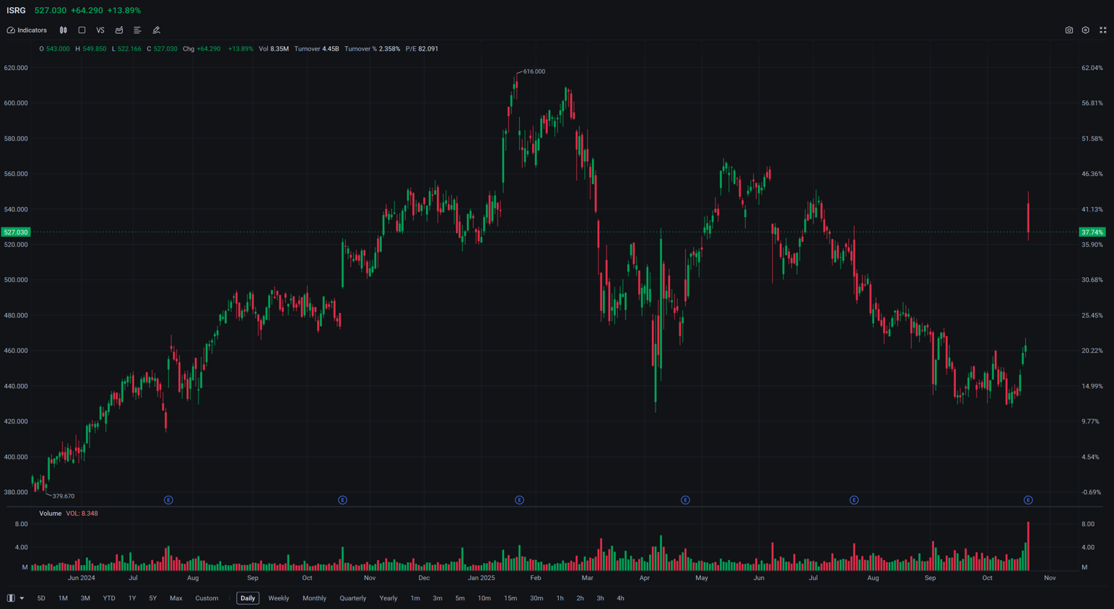Switch to 5m interval
The image size is (1114, 609).
click(460, 598)
